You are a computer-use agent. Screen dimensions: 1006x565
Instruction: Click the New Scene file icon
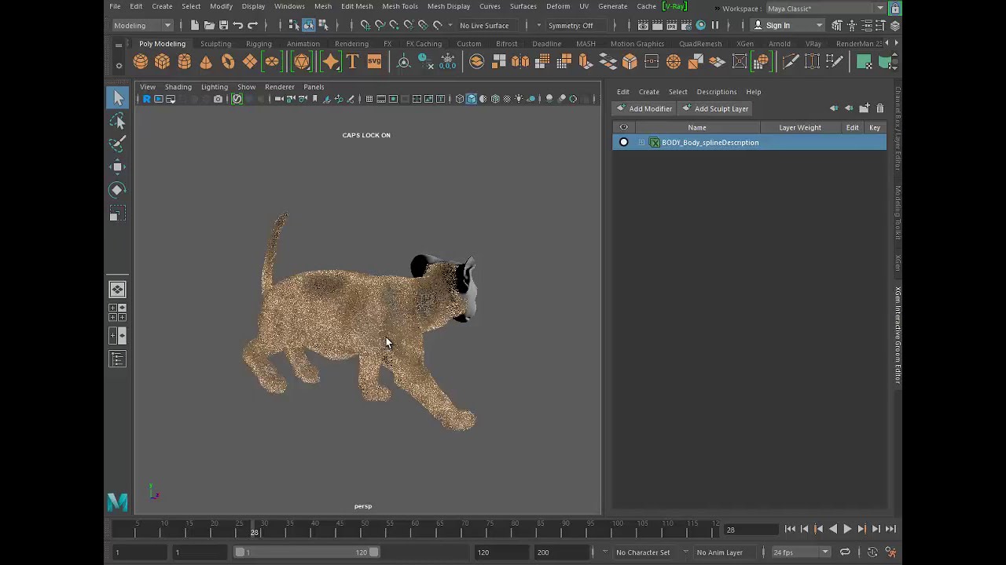coord(195,25)
